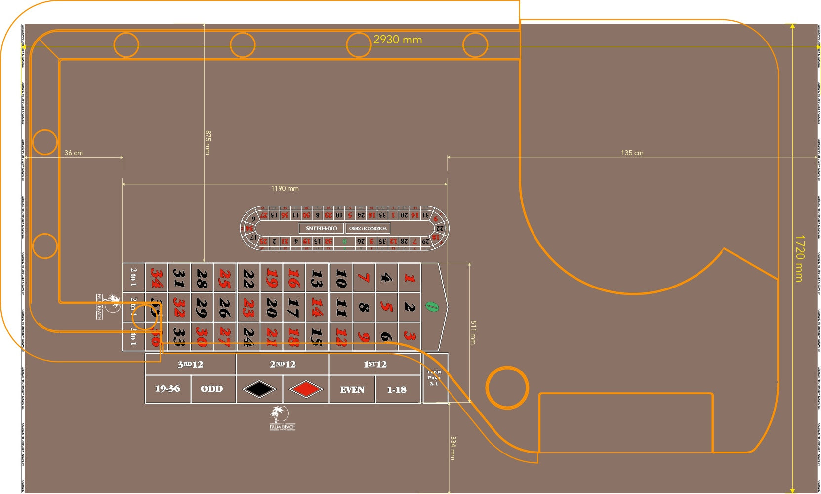Click large red 1 on the betting grid

pos(410,278)
